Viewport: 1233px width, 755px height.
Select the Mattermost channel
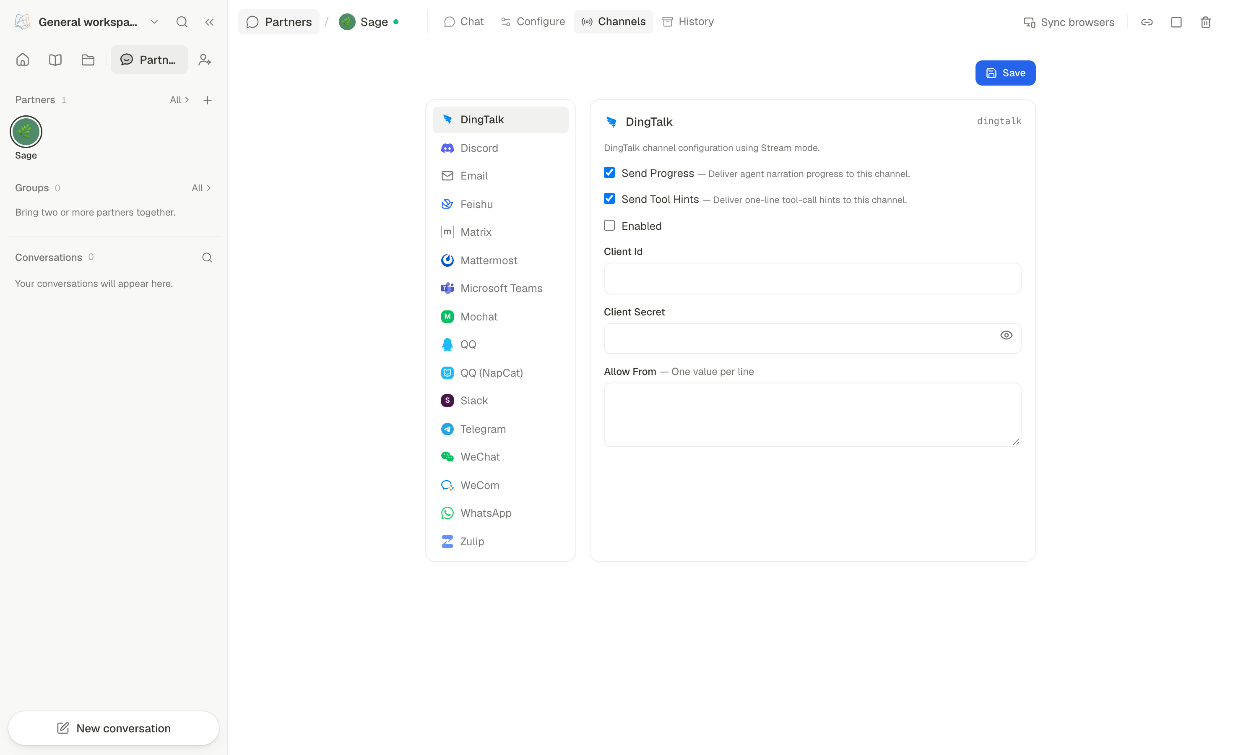(500, 260)
